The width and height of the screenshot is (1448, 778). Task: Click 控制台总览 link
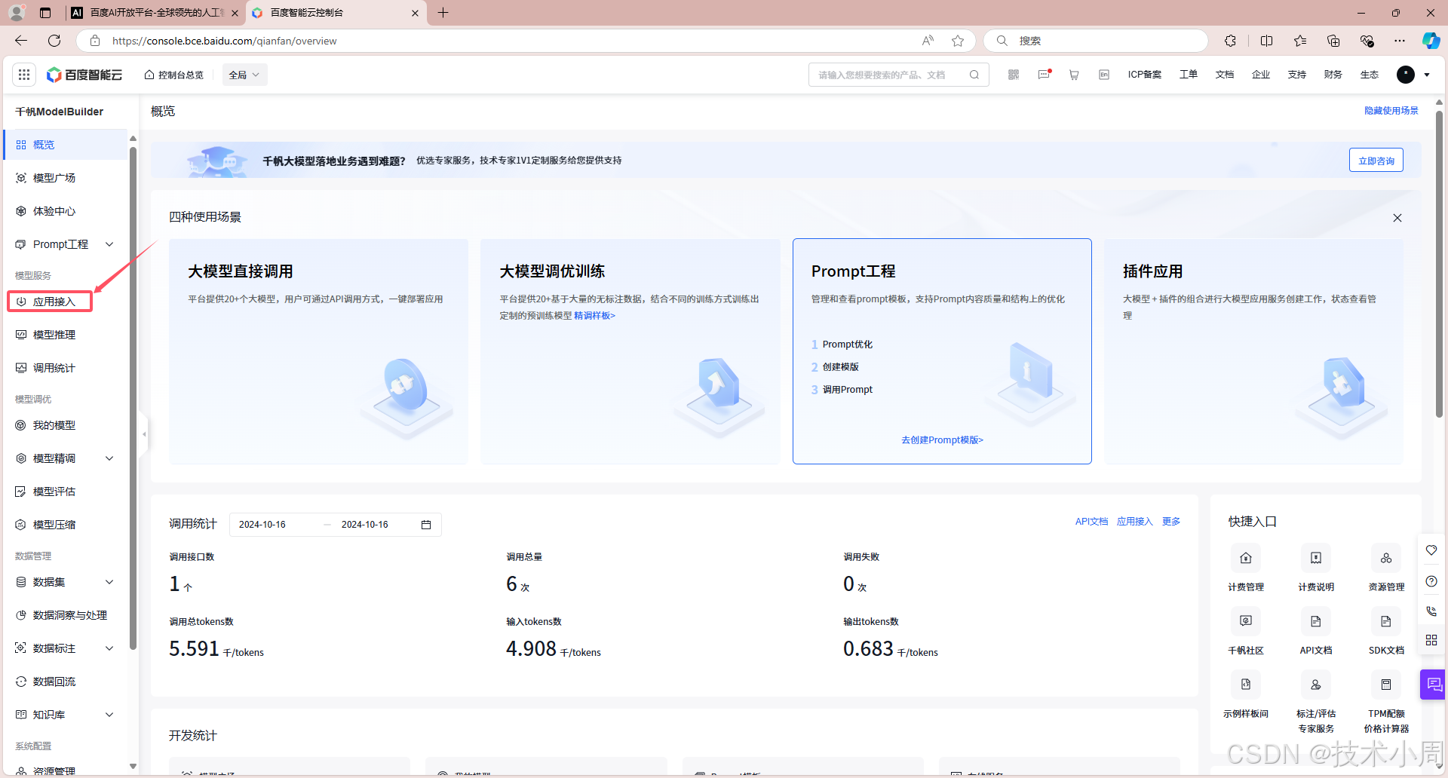pyautogui.click(x=174, y=75)
